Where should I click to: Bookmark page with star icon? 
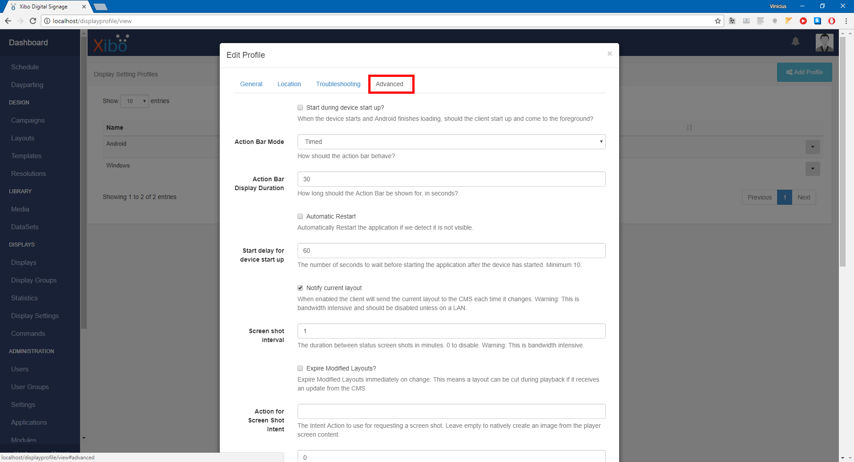coord(717,21)
